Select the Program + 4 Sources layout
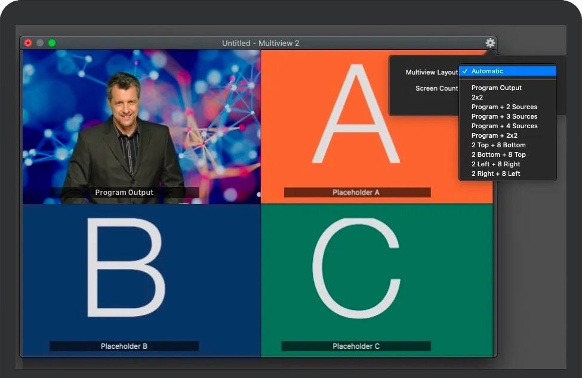The width and height of the screenshot is (582, 378). coord(504,126)
